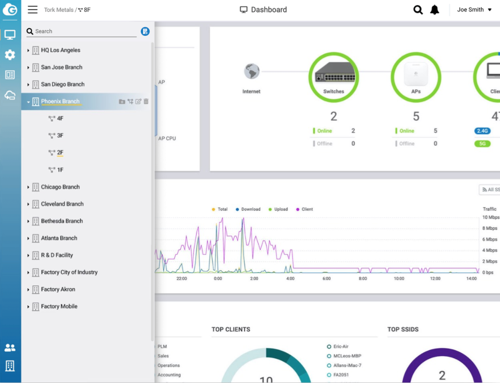500x383 pixels.
Task: Click the Top Clients donut chart
Action: pyautogui.click(x=266, y=366)
